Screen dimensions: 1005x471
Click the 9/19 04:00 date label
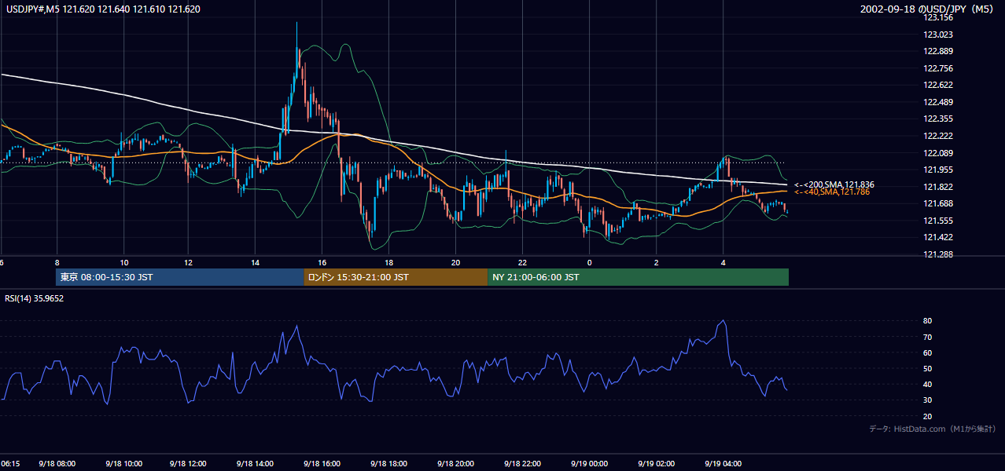(x=723, y=464)
